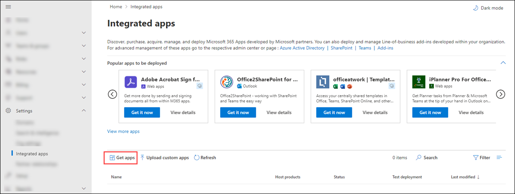View details of officeatwork
This screenshot has height=194, width=515.
[x=375, y=112]
